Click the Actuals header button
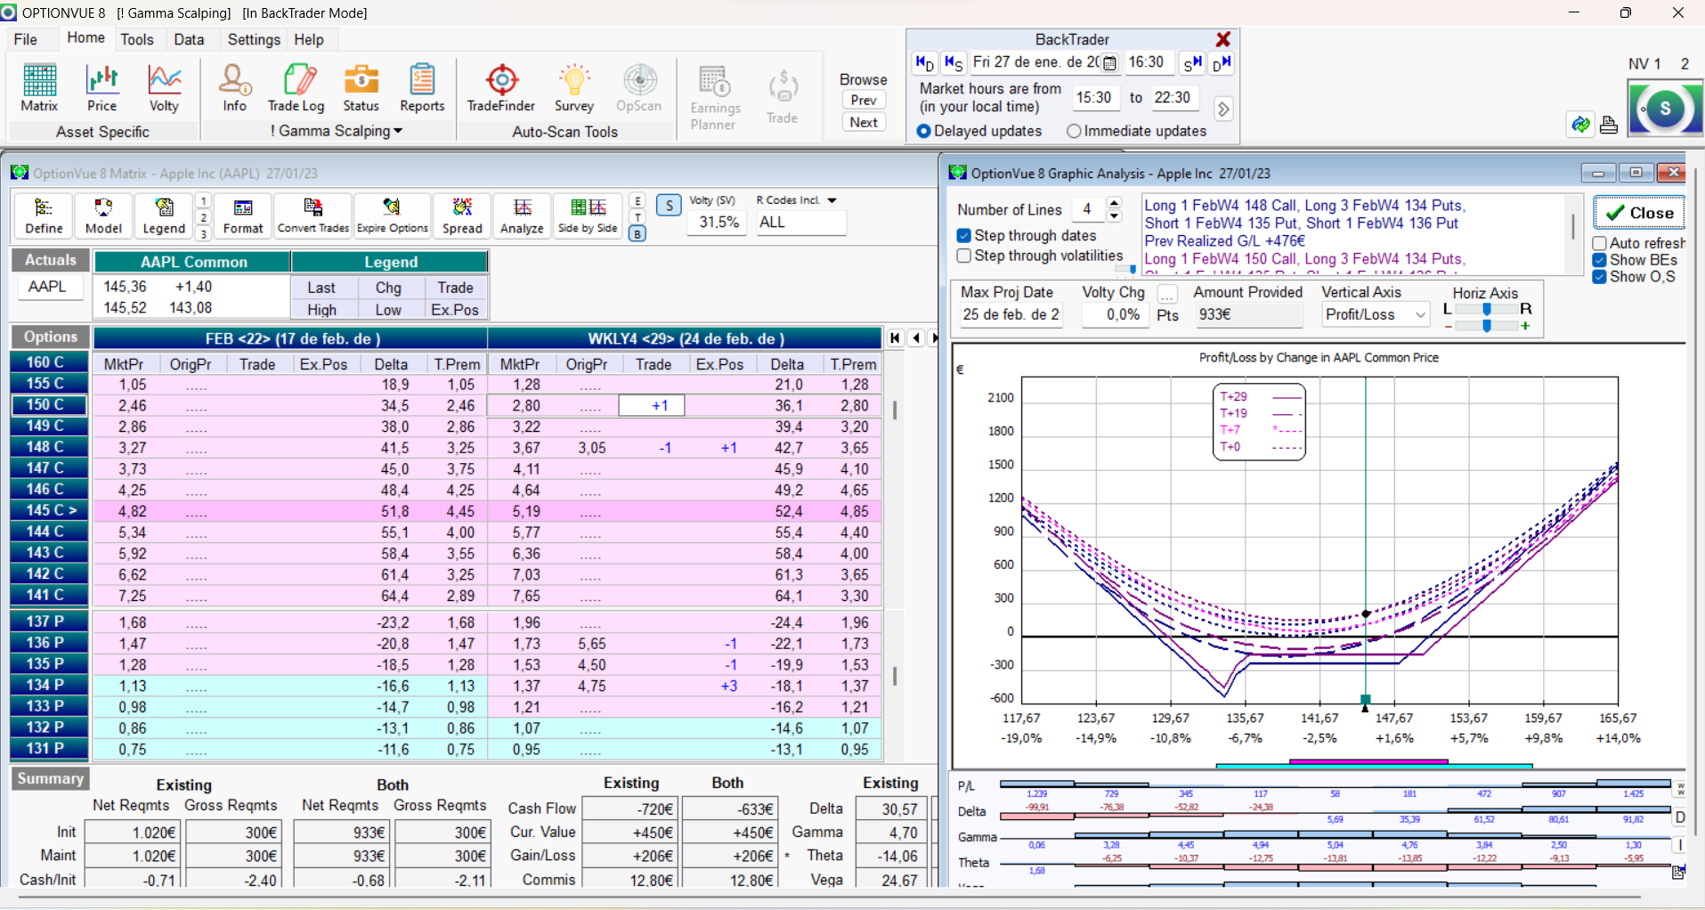This screenshot has width=1705, height=910. (x=51, y=260)
